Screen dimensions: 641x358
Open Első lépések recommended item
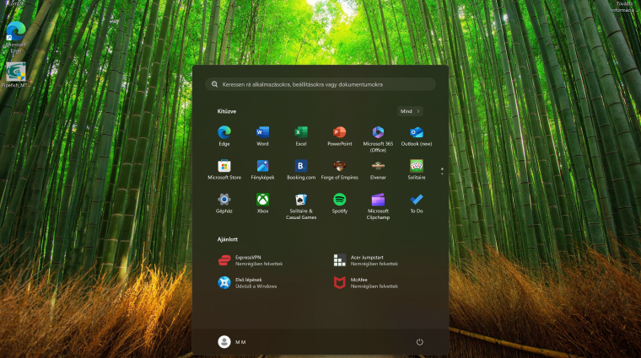tap(247, 283)
